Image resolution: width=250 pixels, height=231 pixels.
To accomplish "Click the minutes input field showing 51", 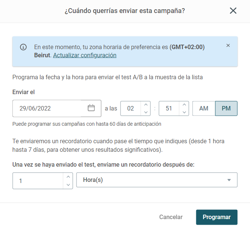I will (169, 108).
